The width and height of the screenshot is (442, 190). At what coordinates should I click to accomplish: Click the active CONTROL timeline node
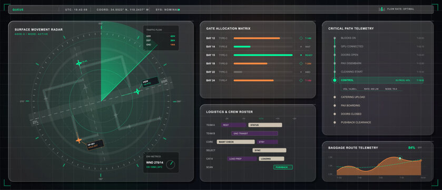(x=335, y=80)
